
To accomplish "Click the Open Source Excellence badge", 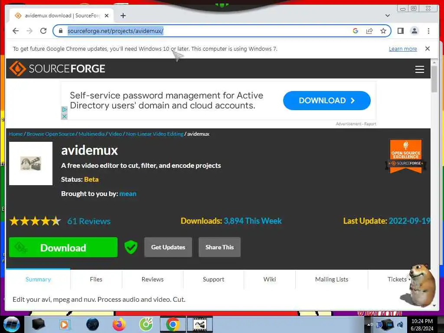I will (406, 156).
